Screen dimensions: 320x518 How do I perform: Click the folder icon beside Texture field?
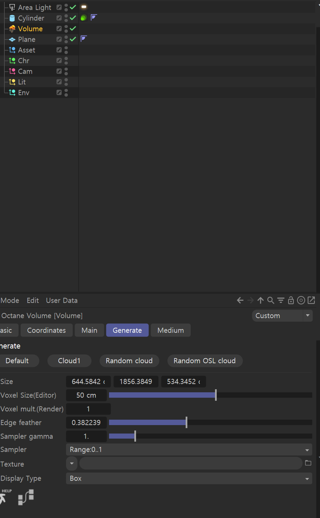click(308, 463)
